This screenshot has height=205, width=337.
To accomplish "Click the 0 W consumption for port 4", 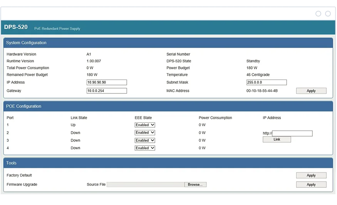I will coord(202,148).
